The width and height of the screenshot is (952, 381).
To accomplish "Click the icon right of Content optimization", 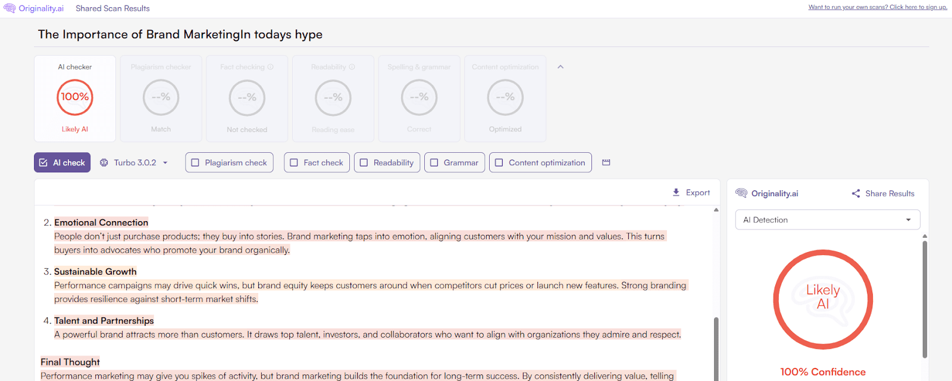I will click(606, 162).
